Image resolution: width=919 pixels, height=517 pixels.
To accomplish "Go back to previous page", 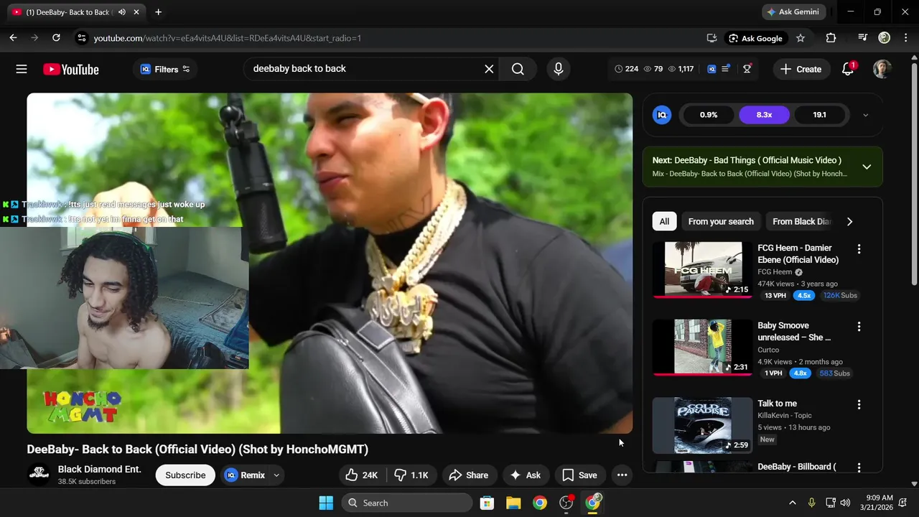I will [13, 38].
